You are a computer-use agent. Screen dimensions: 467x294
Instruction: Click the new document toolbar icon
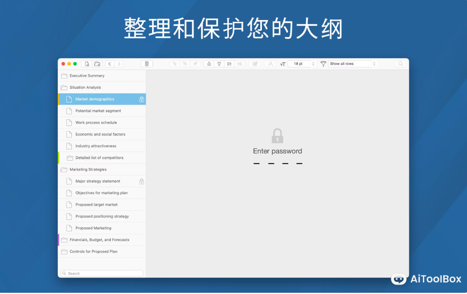click(86, 64)
